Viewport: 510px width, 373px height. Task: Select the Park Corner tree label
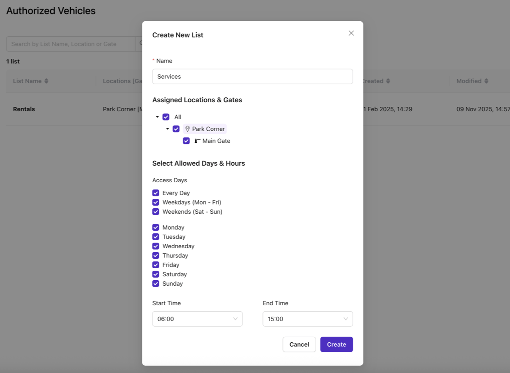pos(208,129)
